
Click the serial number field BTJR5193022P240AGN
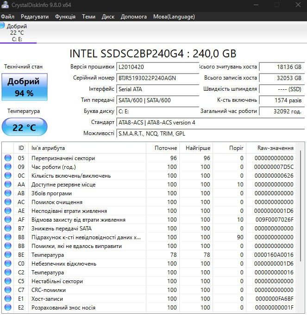(157, 78)
